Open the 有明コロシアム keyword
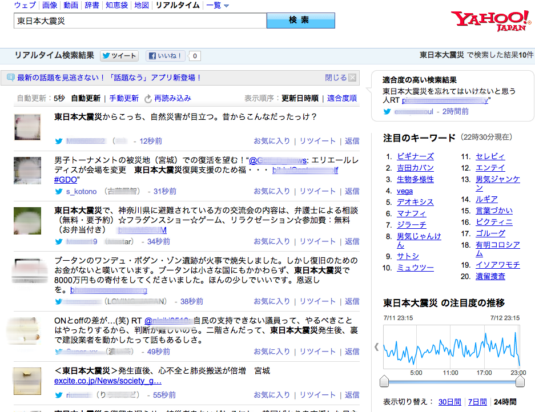This screenshot has height=412, width=535. 497,249
